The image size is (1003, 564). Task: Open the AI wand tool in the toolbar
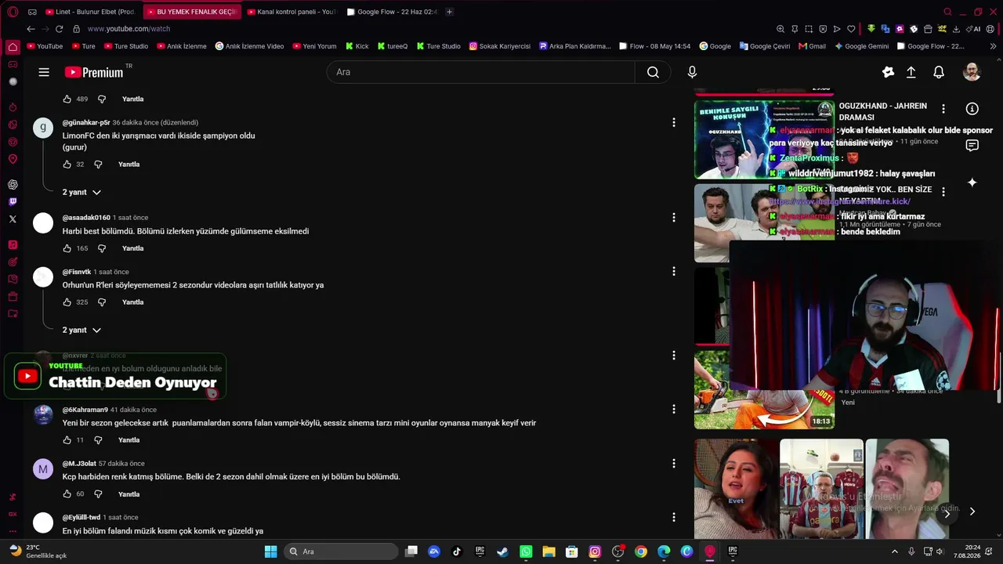(x=974, y=29)
